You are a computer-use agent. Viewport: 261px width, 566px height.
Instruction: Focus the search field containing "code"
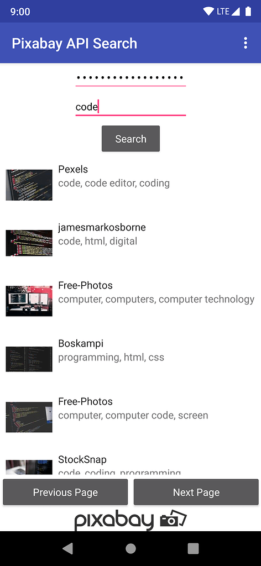click(130, 107)
